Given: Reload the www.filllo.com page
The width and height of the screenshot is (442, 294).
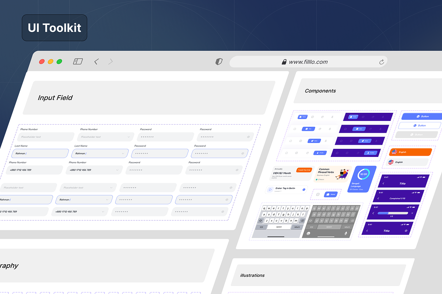Looking at the screenshot, I should (x=382, y=62).
